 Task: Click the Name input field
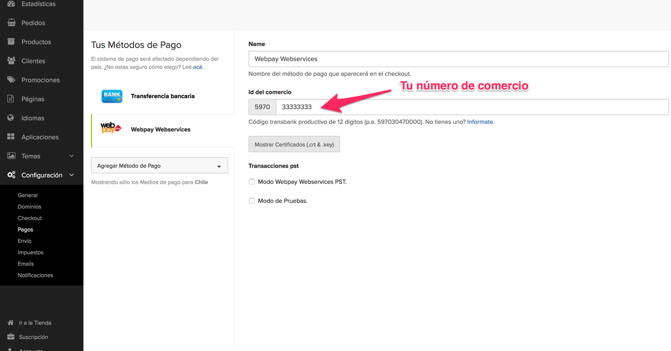click(x=459, y=59)
